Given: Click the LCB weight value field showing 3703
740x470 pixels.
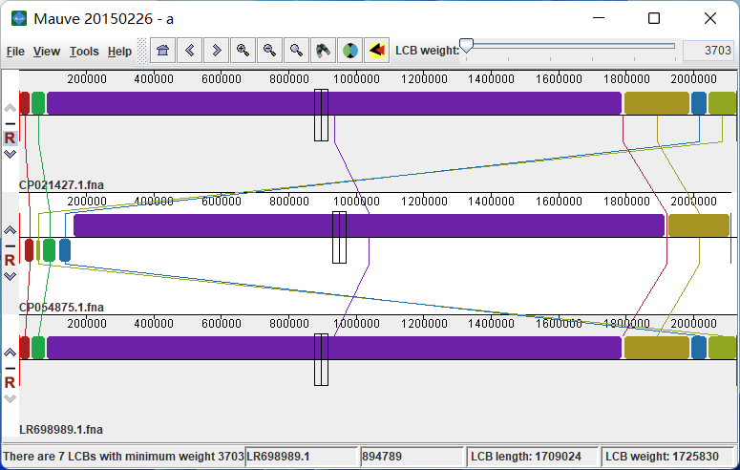Looking at the screenshot, I should coord(708,51).
